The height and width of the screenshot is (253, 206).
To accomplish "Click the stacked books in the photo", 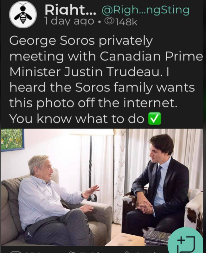I will pyautogui.click(x=157, y=238).
